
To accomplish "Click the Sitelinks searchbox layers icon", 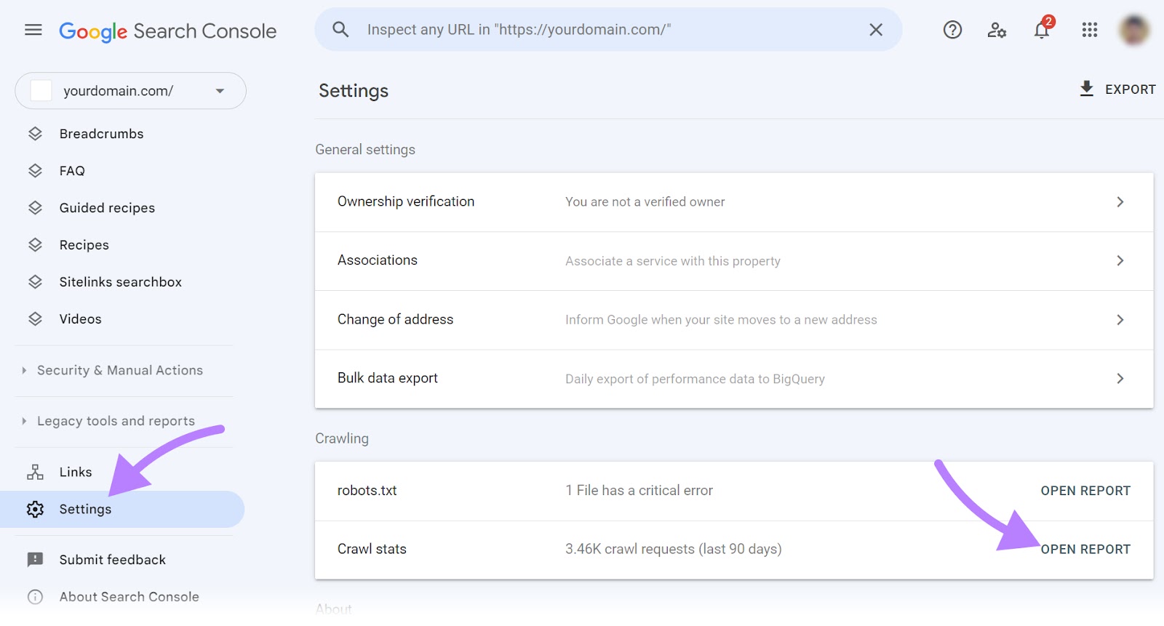I will point(35,282).
